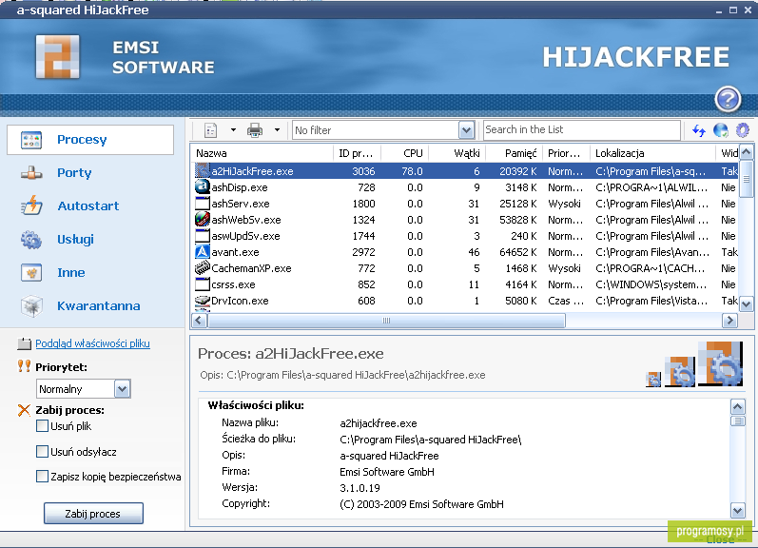Select the DrvIcon.exe process row
The height and width of the screenshot is (548, 758).
click(465, 301)
